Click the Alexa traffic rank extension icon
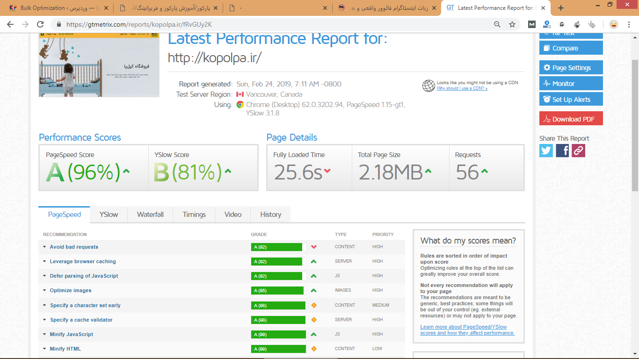The height and width of the screenshot is (359, 639). click(x=546, y=24)
